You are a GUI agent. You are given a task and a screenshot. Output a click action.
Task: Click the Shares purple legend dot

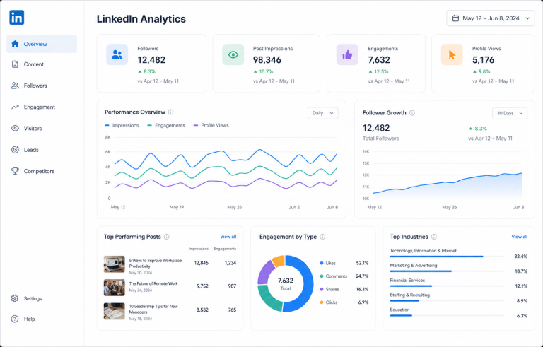pos(322,289)
